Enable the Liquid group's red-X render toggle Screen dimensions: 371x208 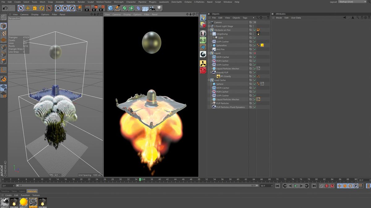tap(254, 53)
